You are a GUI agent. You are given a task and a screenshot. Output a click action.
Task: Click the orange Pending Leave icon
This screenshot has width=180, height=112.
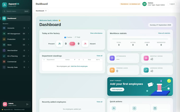click(112, 70)
